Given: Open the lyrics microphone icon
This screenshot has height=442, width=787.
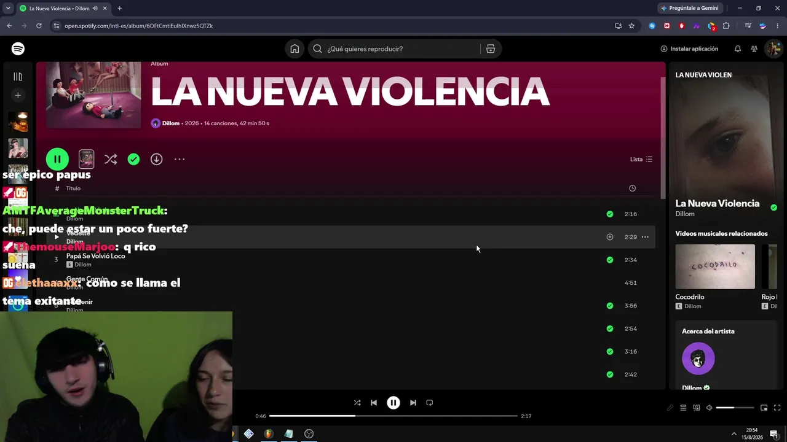Looking at the screenshot, I should click(x=670, y=408).
